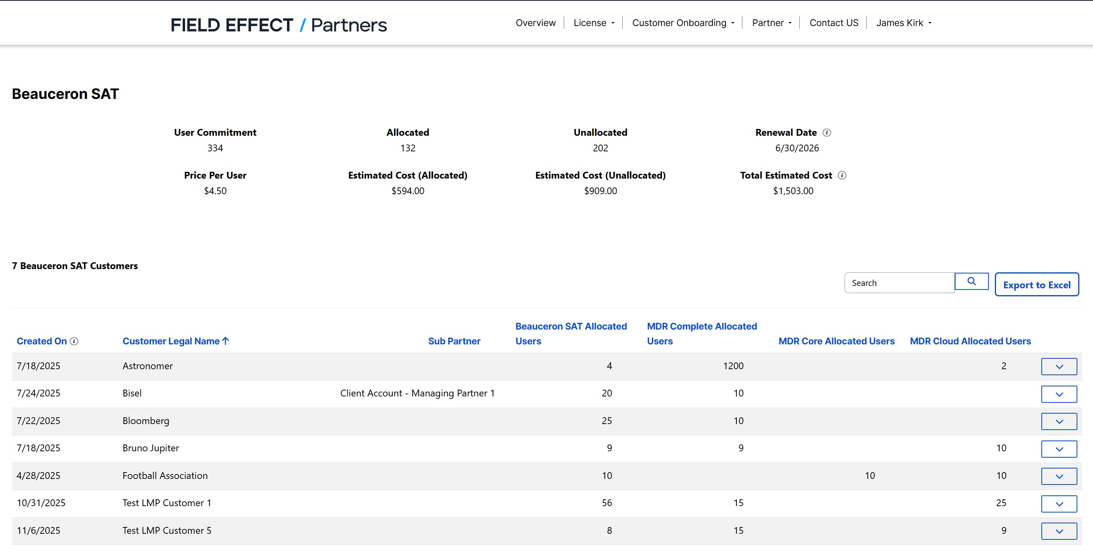Expand the Bloomberg row chevron
The width and height of the screenshot is (1093, 553).
pyautogui.click(x=1059, y=421)
